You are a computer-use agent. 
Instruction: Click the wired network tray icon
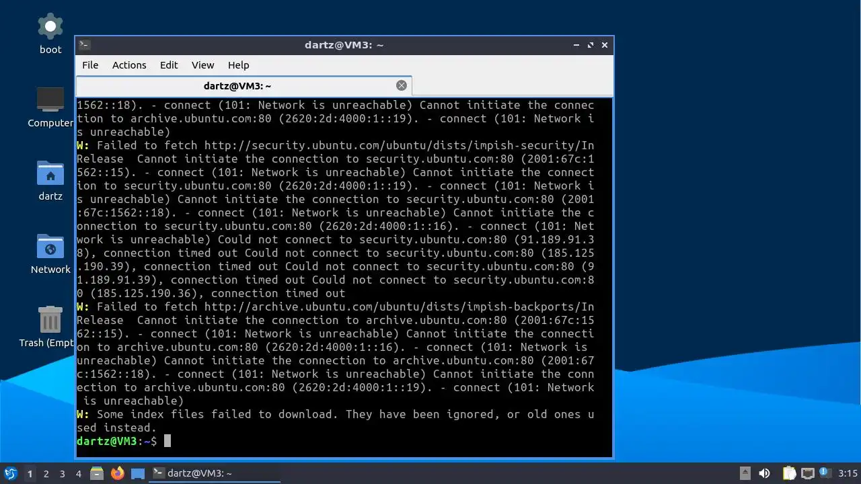tap(807, 473)
